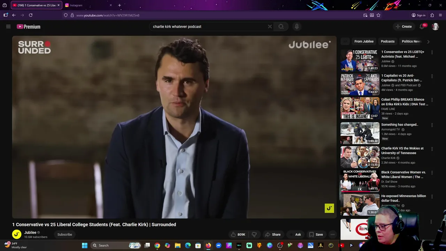Open File Explorer from the taskbar
The height and width of the screenshot is (251, 446).
coord(177,245)
